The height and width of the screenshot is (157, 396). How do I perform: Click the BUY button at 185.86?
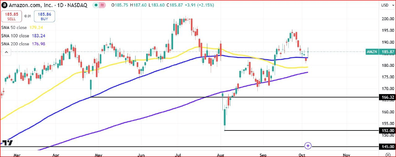(x=45, y=16)
